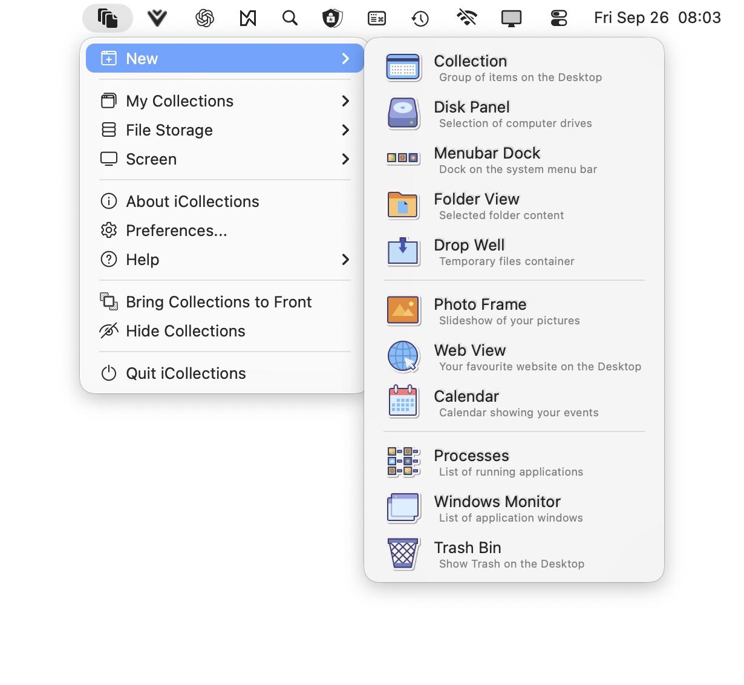Select the Disk Panel widget icon
744x685 pixels.
click(x=402, y=114)
